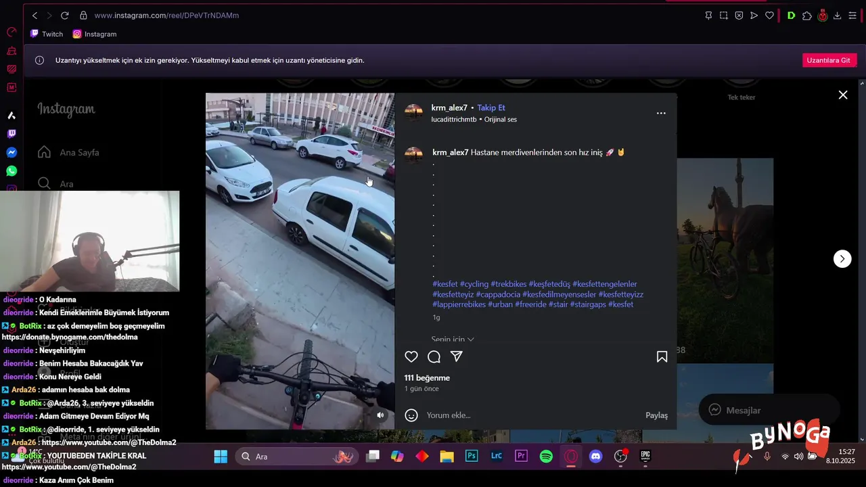The height and width of the screenshot is (487, 866).
Task: Take a snapshot with the capture icon
Action: pos(723,16)
